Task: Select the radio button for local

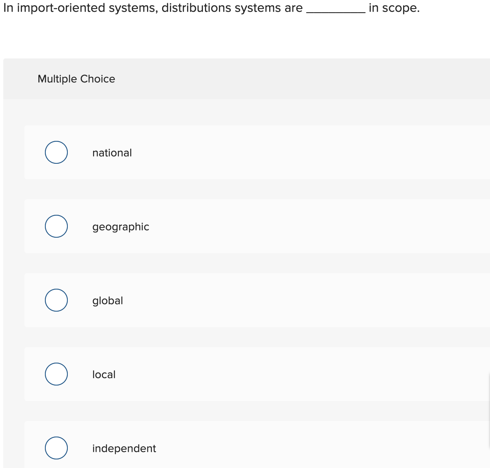Action: coord(56,374)
